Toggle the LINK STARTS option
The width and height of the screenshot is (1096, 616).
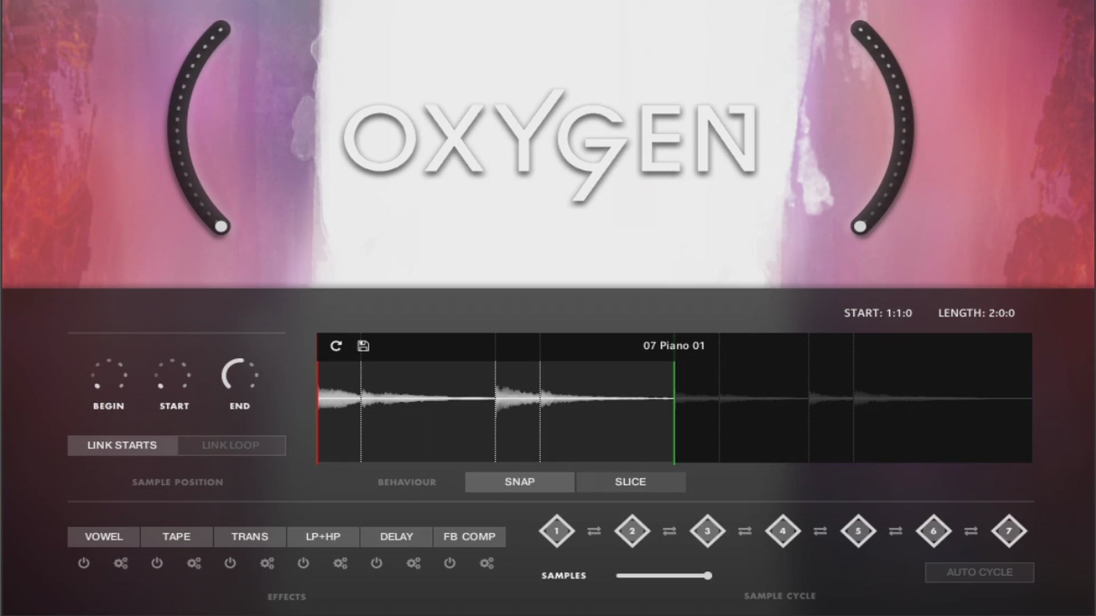[x=122, y=445]
